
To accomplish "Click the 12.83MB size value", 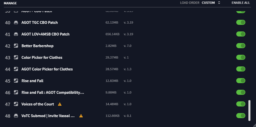I will tap(112, 81).
